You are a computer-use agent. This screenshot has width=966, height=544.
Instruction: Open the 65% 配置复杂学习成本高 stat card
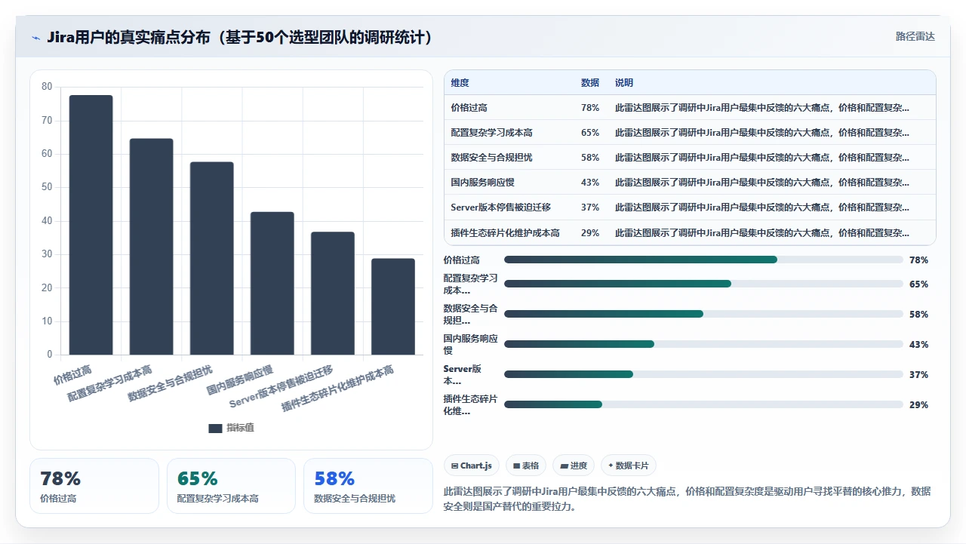coord(231,486)
